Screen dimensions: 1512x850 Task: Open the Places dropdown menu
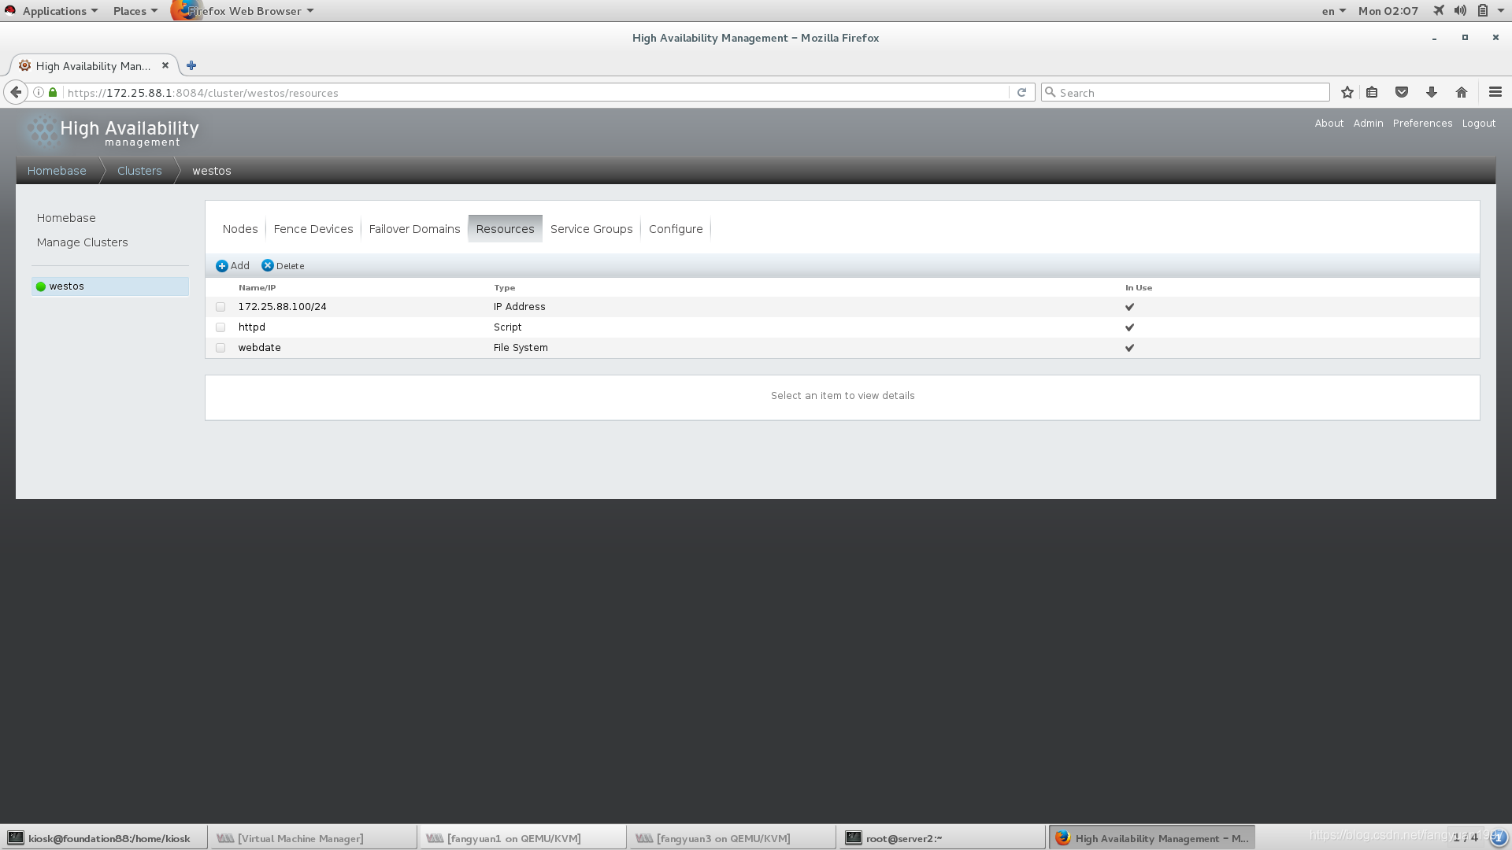(x=135, y=11)
